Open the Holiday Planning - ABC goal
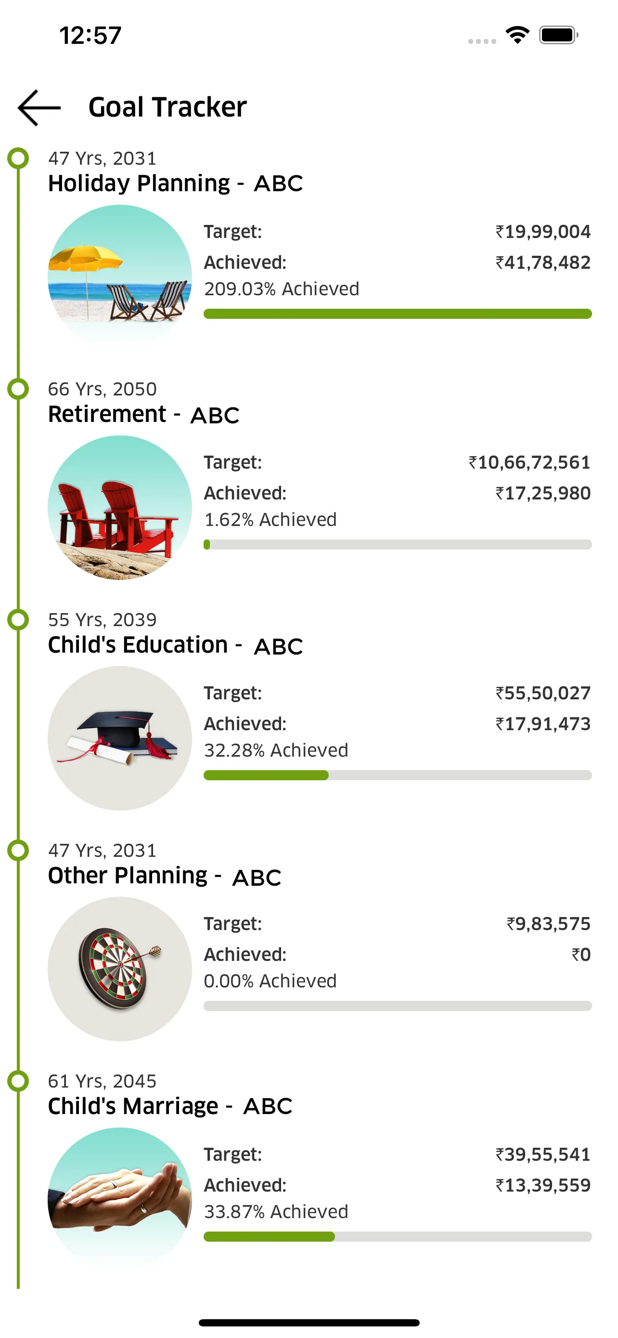This screenshot has height=1338, width=618. [175, 184]
